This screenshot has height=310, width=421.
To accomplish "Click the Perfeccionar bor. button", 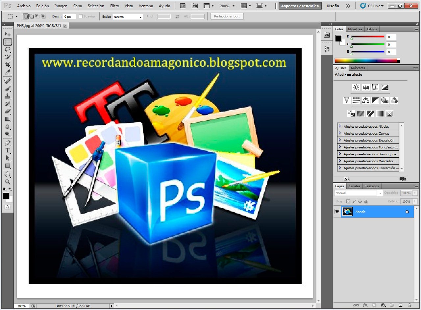I will pos(227,16).
